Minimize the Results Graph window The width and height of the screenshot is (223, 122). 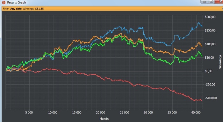coord(205,2)
